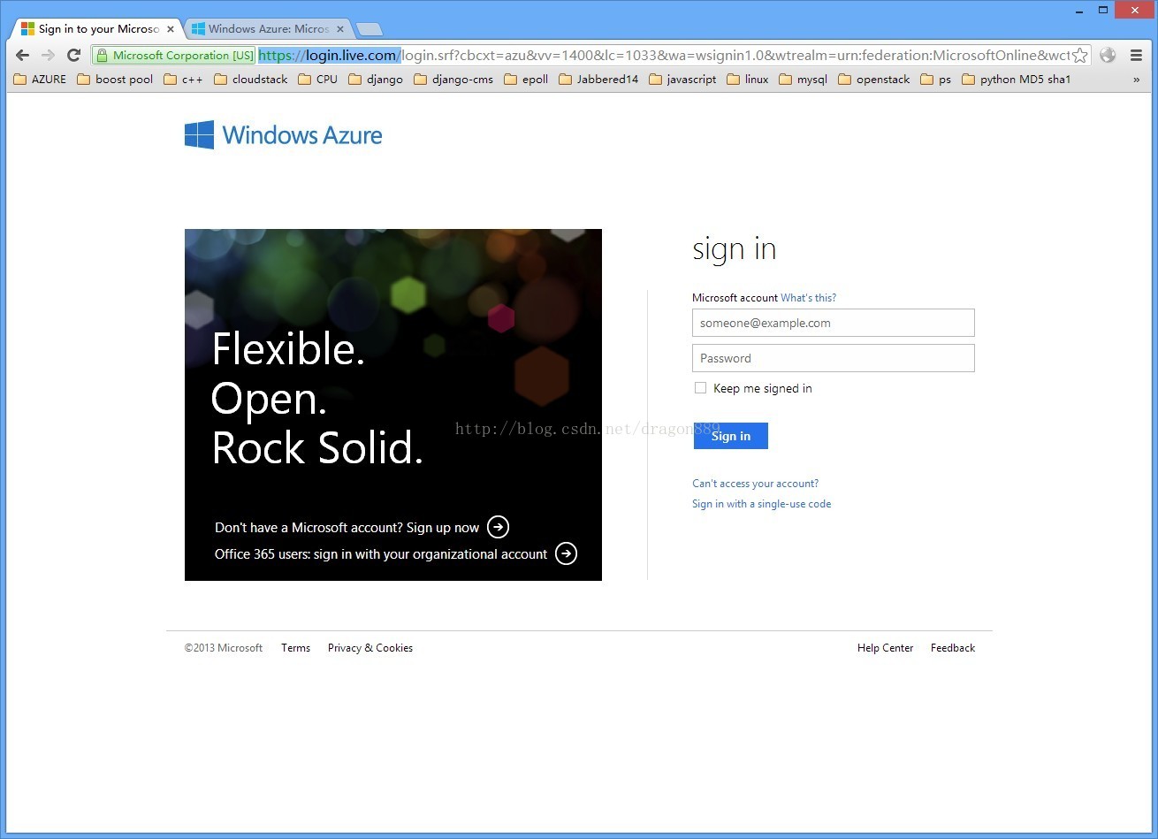Open the javascript bookmark folder
The image size is (1158, 839).
click(682, 80)
